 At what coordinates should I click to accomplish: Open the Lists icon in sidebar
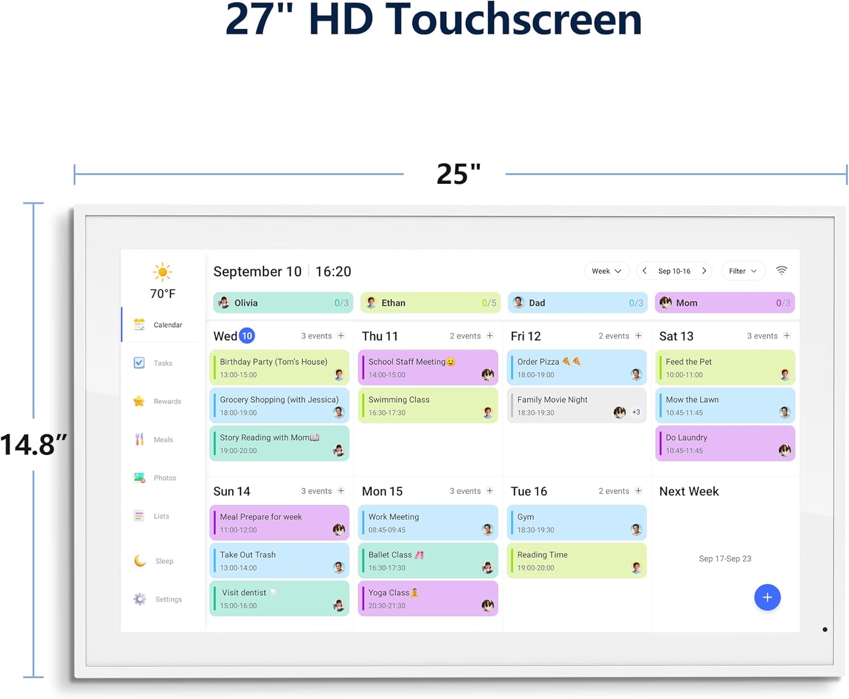(x=139, y=516)
